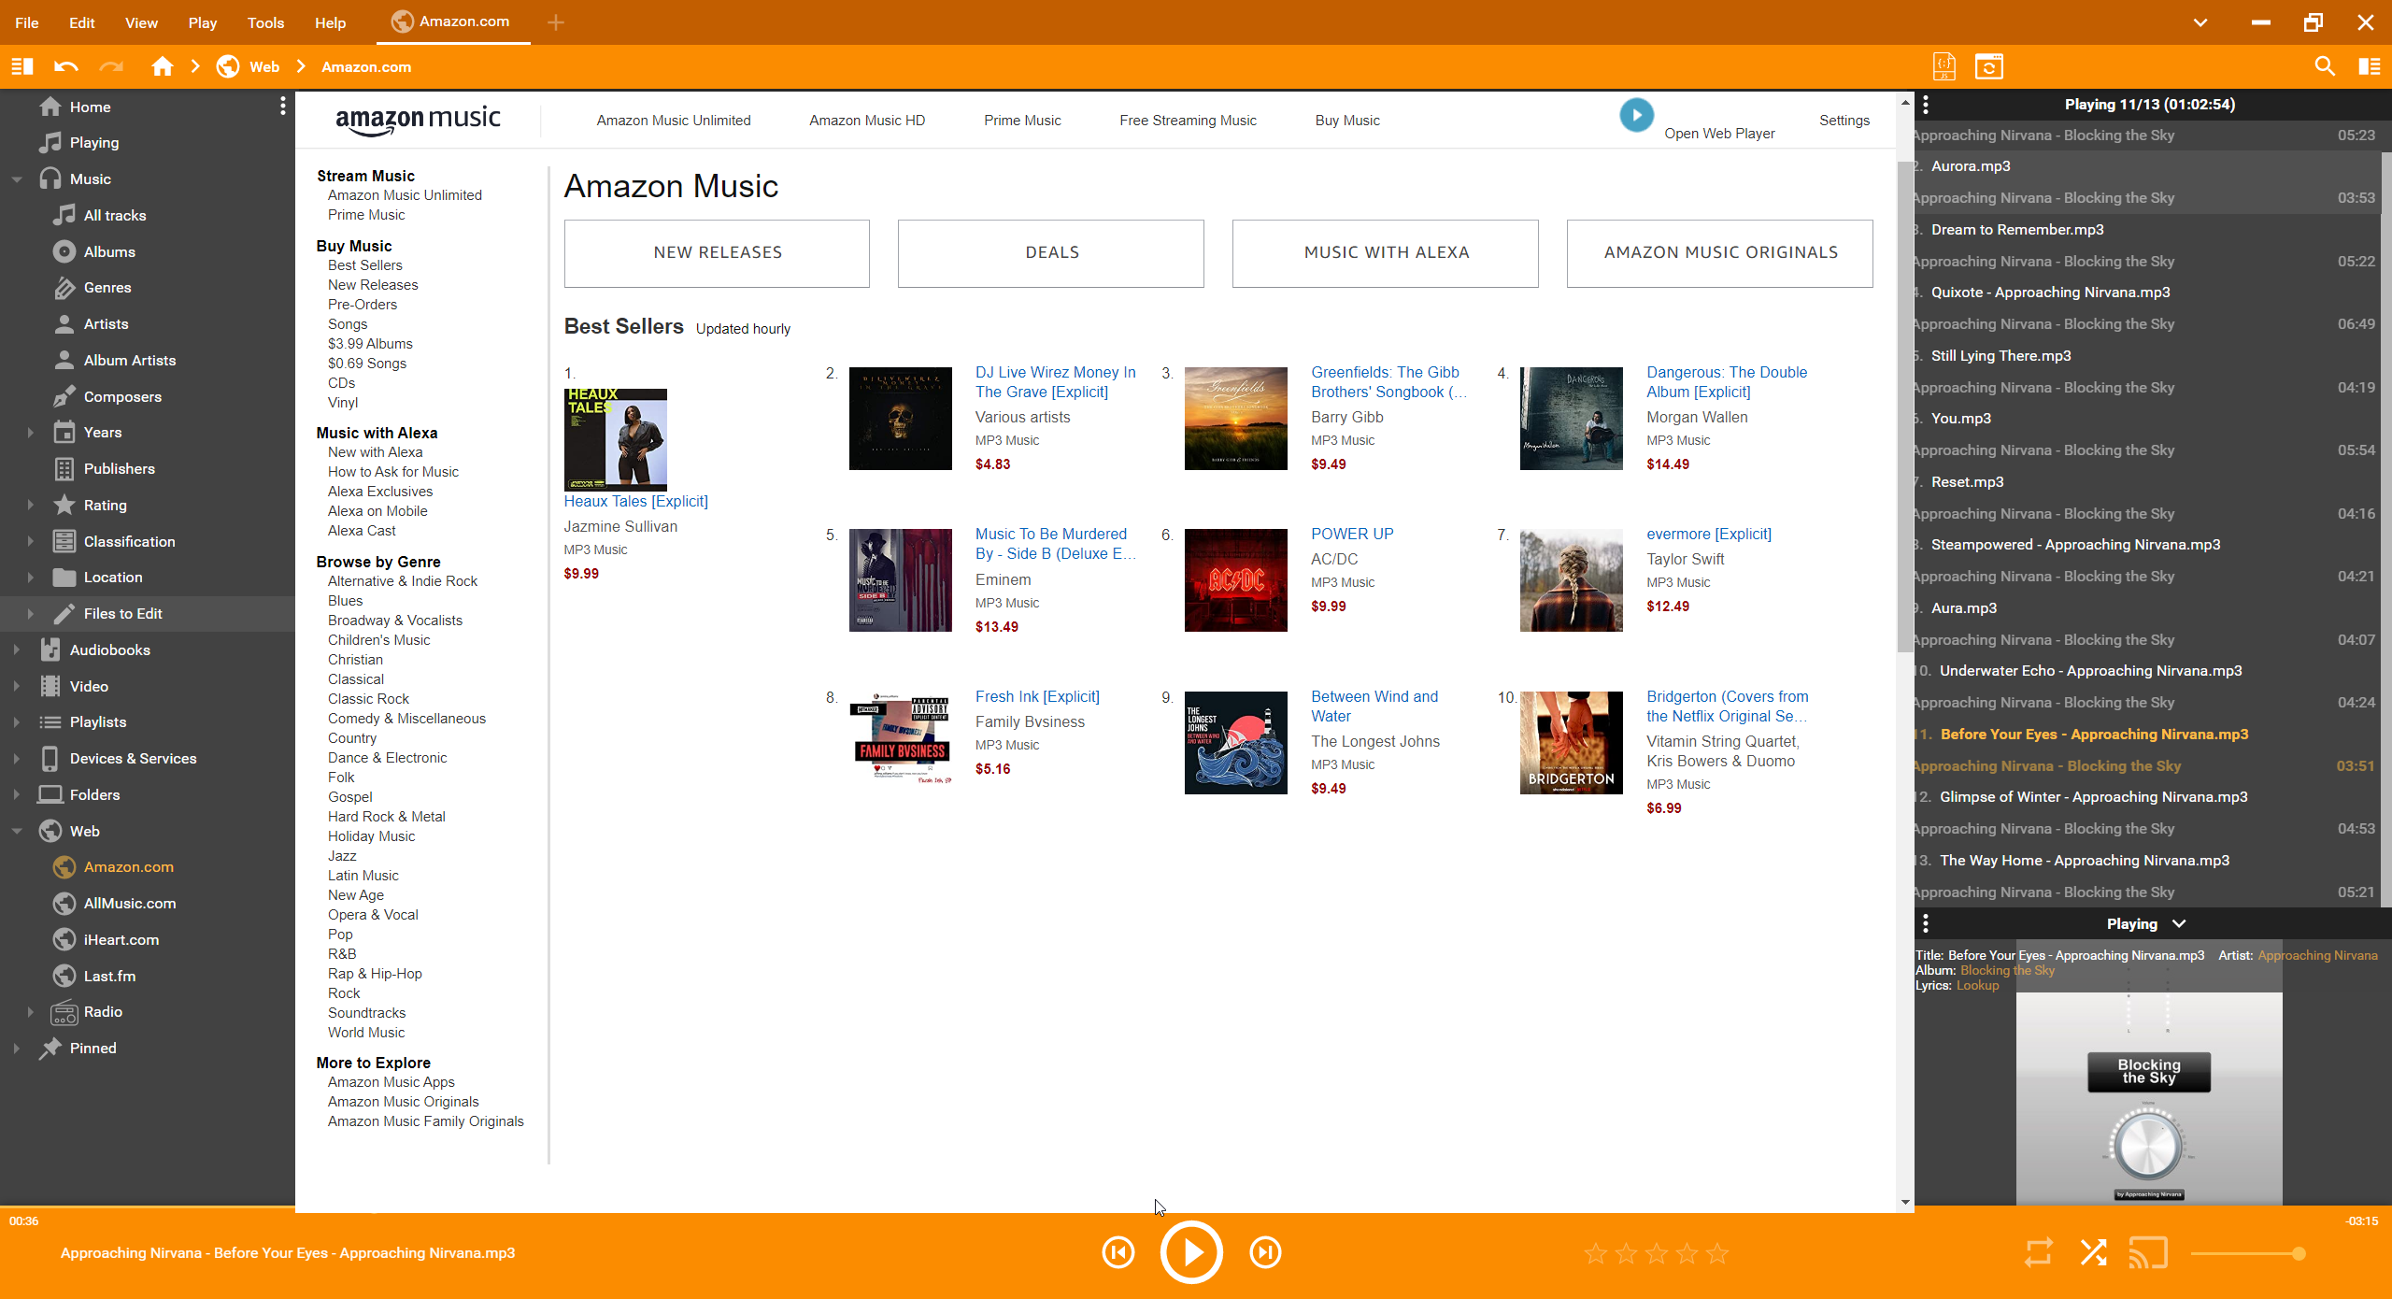The image size is (2392, 1299).
Task: Toggle the left sidebar panel layout button
Action: 22,66
